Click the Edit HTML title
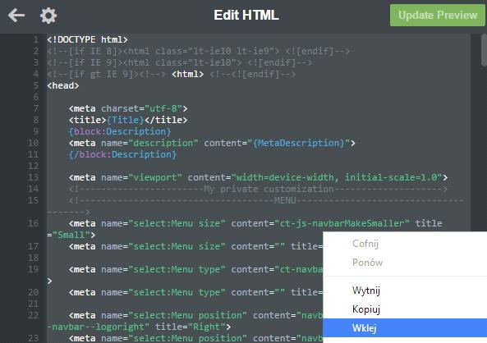The width and height of the screenshot is (487, 343). (246, 16)
